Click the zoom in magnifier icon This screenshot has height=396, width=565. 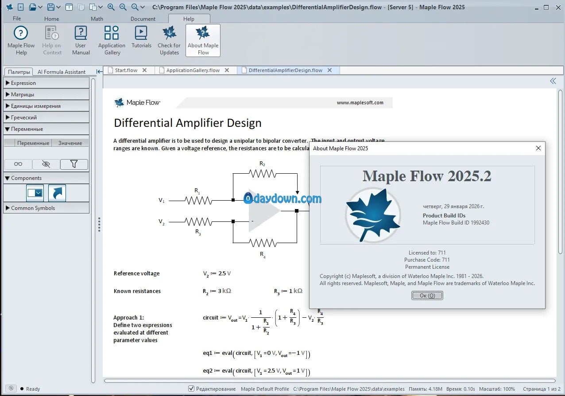click(x=111, y=7)
